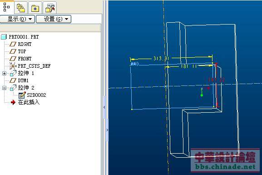262x175 pixels.
Task: Click the 在此插入 red arrow marker
Action: [x=13, y=102]
